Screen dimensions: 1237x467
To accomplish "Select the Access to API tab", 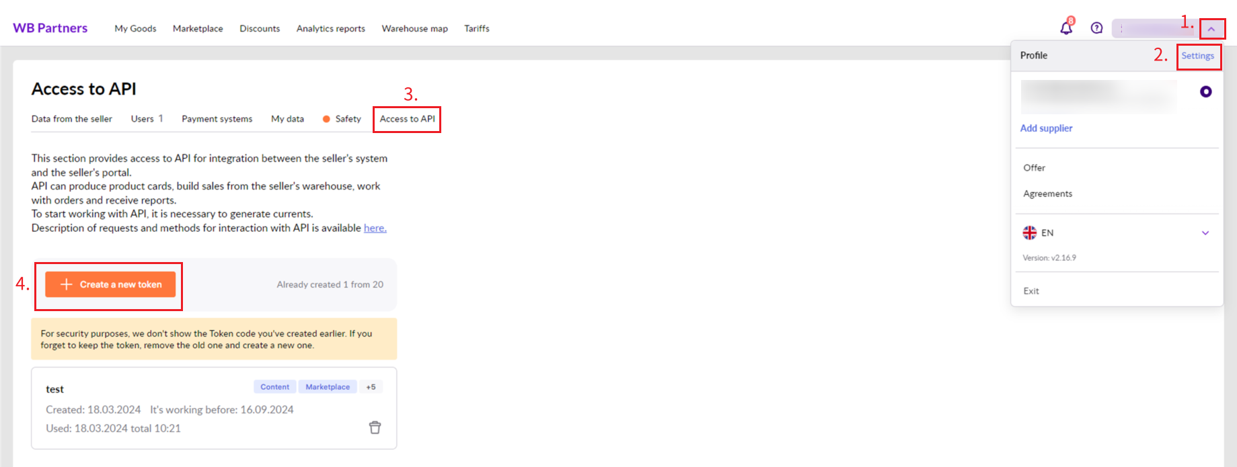I will click(407, 119).
